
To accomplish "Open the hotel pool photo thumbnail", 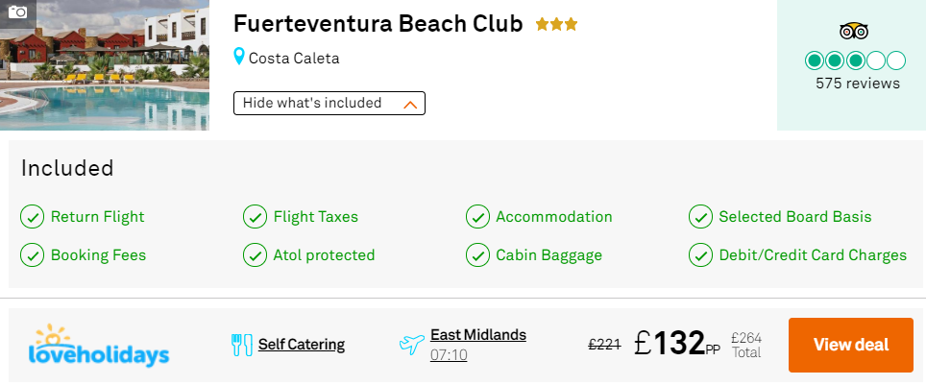I will point(105,65).
